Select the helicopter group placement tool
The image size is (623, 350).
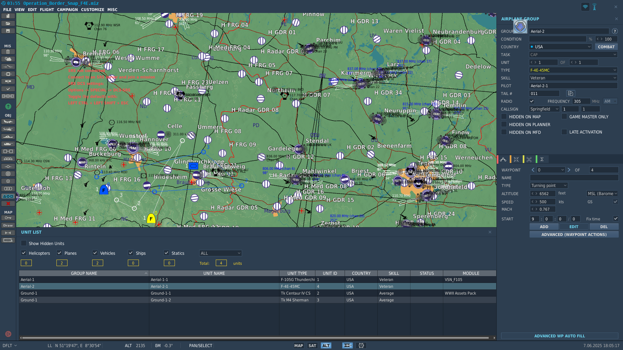pyautogui.click(x=8, y=129)
